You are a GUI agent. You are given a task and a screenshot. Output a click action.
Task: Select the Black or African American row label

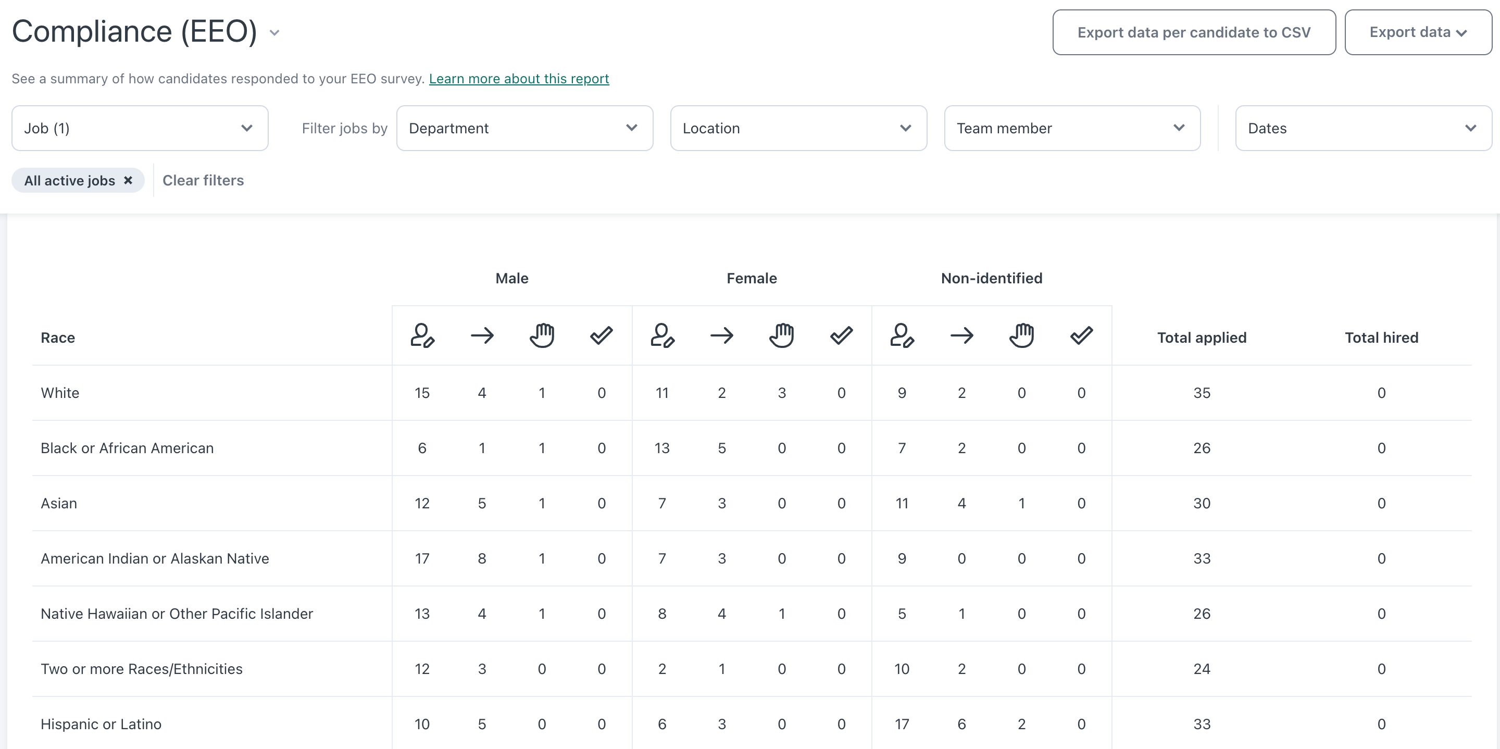[127, 448]
